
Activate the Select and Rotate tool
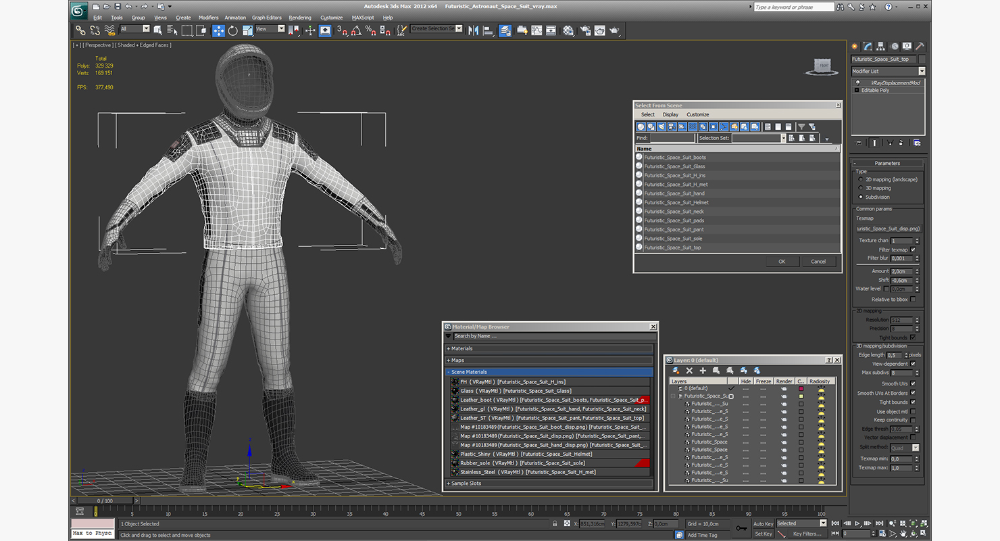click(233, 30)
